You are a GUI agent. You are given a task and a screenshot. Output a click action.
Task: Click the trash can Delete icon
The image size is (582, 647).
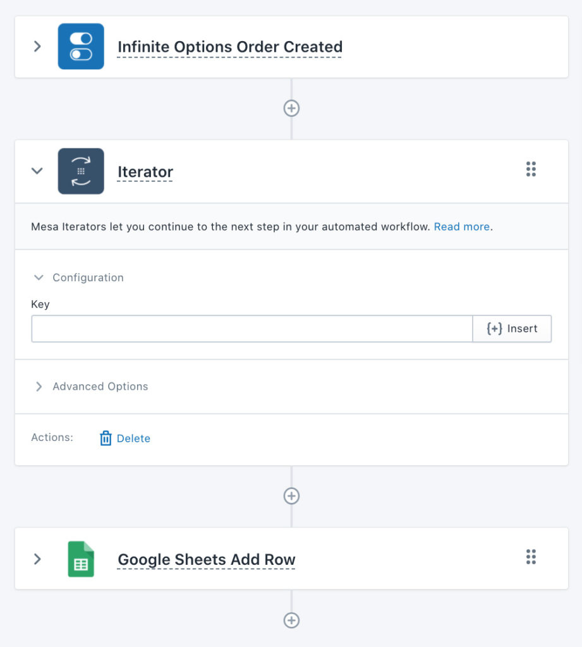pos(106,438)
